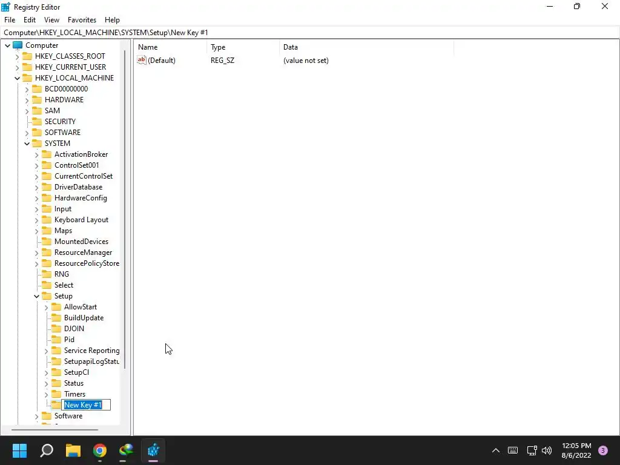Select the Software key below Setup

[x=68, y=416]
